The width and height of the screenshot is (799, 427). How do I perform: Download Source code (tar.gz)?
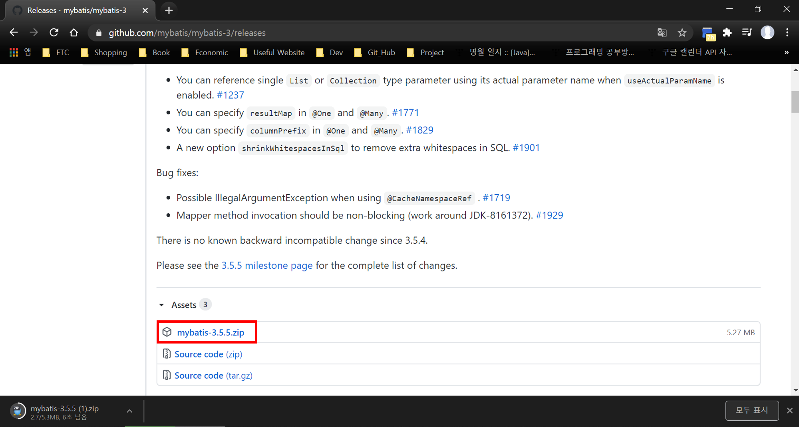[x=213, y=375]
